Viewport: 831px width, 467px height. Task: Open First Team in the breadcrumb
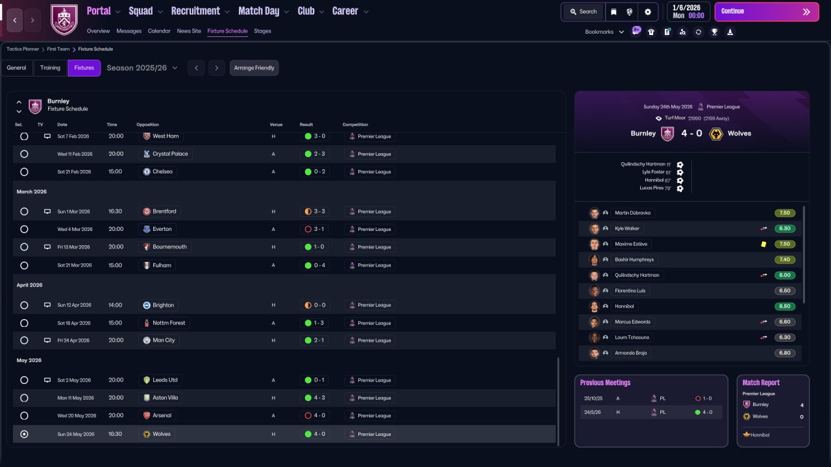click(58, 49)
